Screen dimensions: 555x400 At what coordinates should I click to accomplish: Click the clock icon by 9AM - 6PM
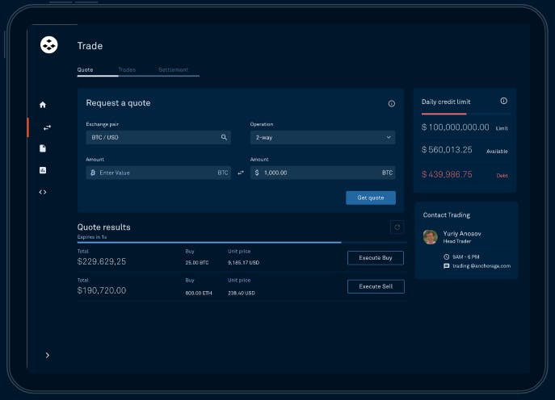[446, 257]
